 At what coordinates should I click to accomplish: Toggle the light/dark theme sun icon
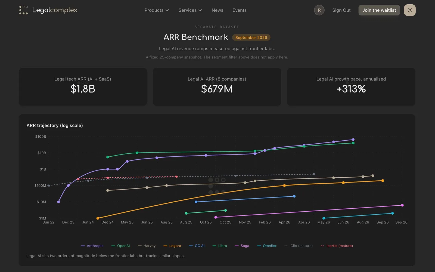coord(410,10)
